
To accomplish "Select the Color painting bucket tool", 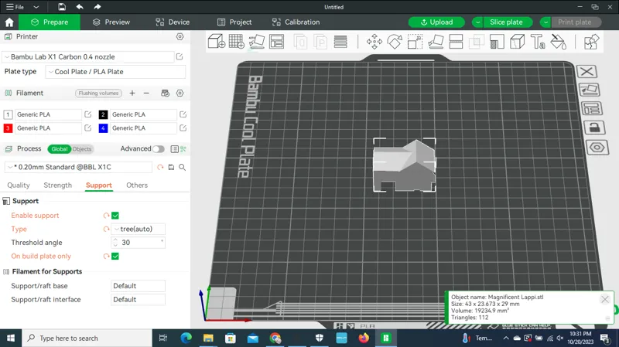I will pos(558,42).
